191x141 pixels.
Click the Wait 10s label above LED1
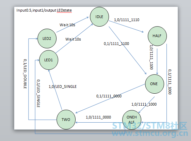(x=73, y=39)
